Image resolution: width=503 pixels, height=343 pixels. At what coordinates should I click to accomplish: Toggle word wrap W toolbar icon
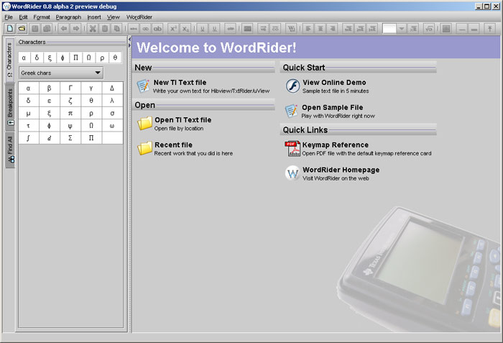[292, 29]
